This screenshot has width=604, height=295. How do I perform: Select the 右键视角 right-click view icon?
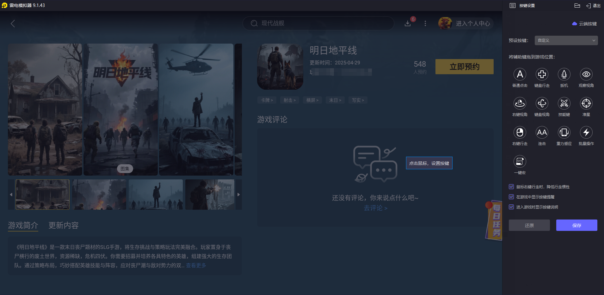coord(520,104)
